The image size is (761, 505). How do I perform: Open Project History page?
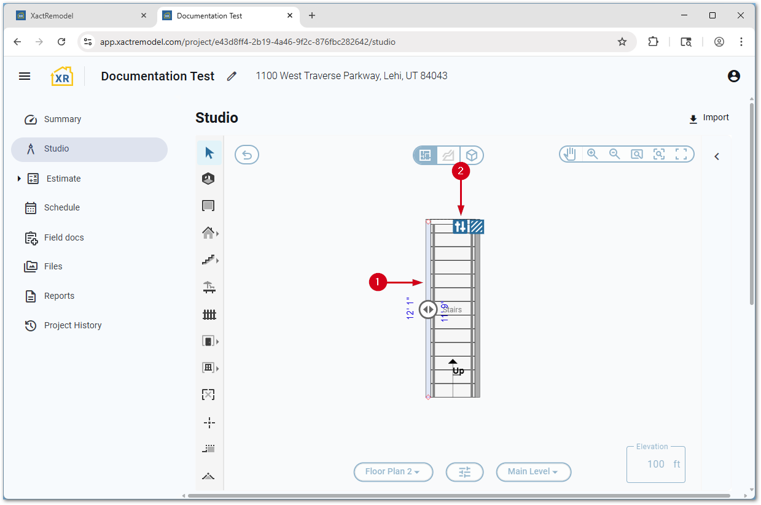tap(72, 325)
